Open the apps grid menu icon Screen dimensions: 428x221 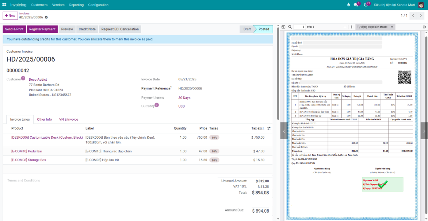[4, 5]
